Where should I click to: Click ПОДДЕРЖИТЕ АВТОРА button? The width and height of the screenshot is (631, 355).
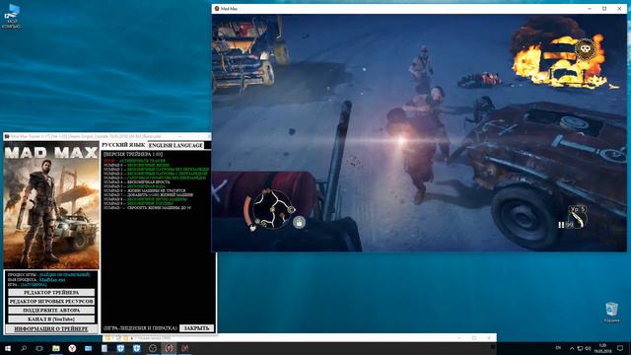pos(51,311)
